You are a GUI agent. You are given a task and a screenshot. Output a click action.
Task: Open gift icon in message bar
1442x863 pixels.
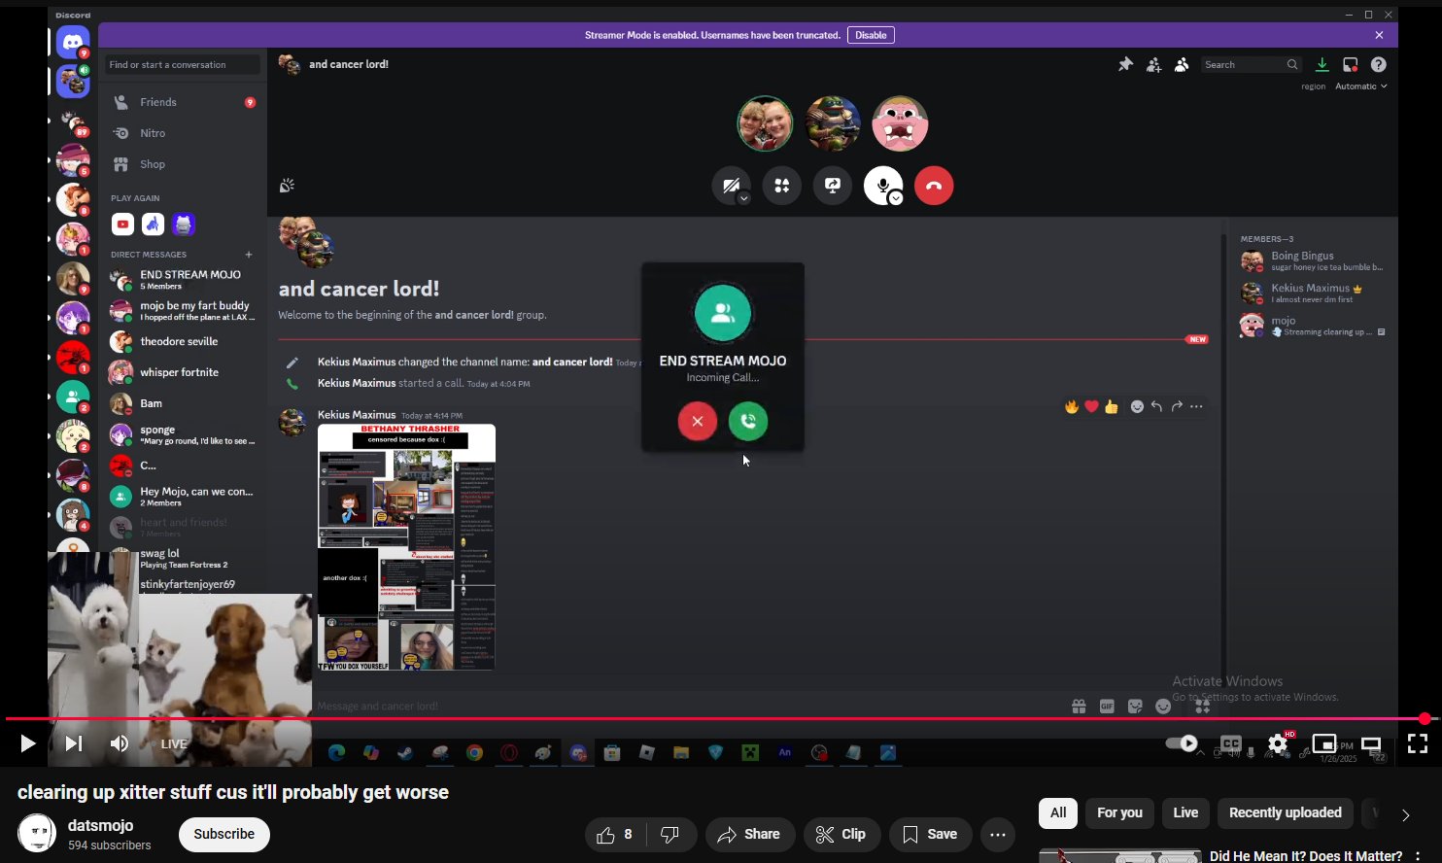(1079, 707)
